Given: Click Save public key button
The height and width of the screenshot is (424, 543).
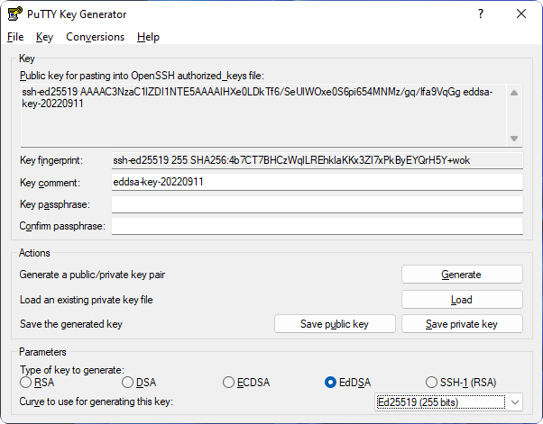Looking at the screenshot, I should [335, 324].
